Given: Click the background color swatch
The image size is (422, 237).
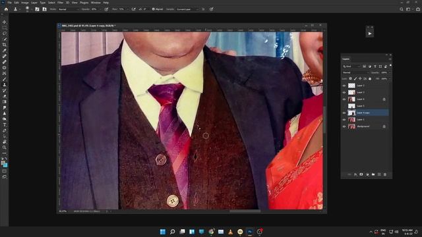Looking at the screenshot, I should click(x=6, y=165).
